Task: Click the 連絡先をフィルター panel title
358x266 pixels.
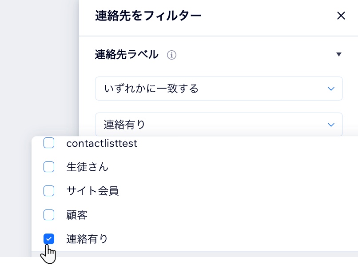Action: click(x=148, y=16)
